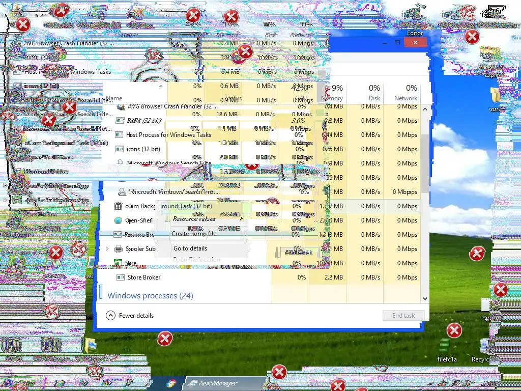The height and width of the screenshot is (391, 521).
Task: Choose Create dump file from the context menu
Action: coord(194,233)
